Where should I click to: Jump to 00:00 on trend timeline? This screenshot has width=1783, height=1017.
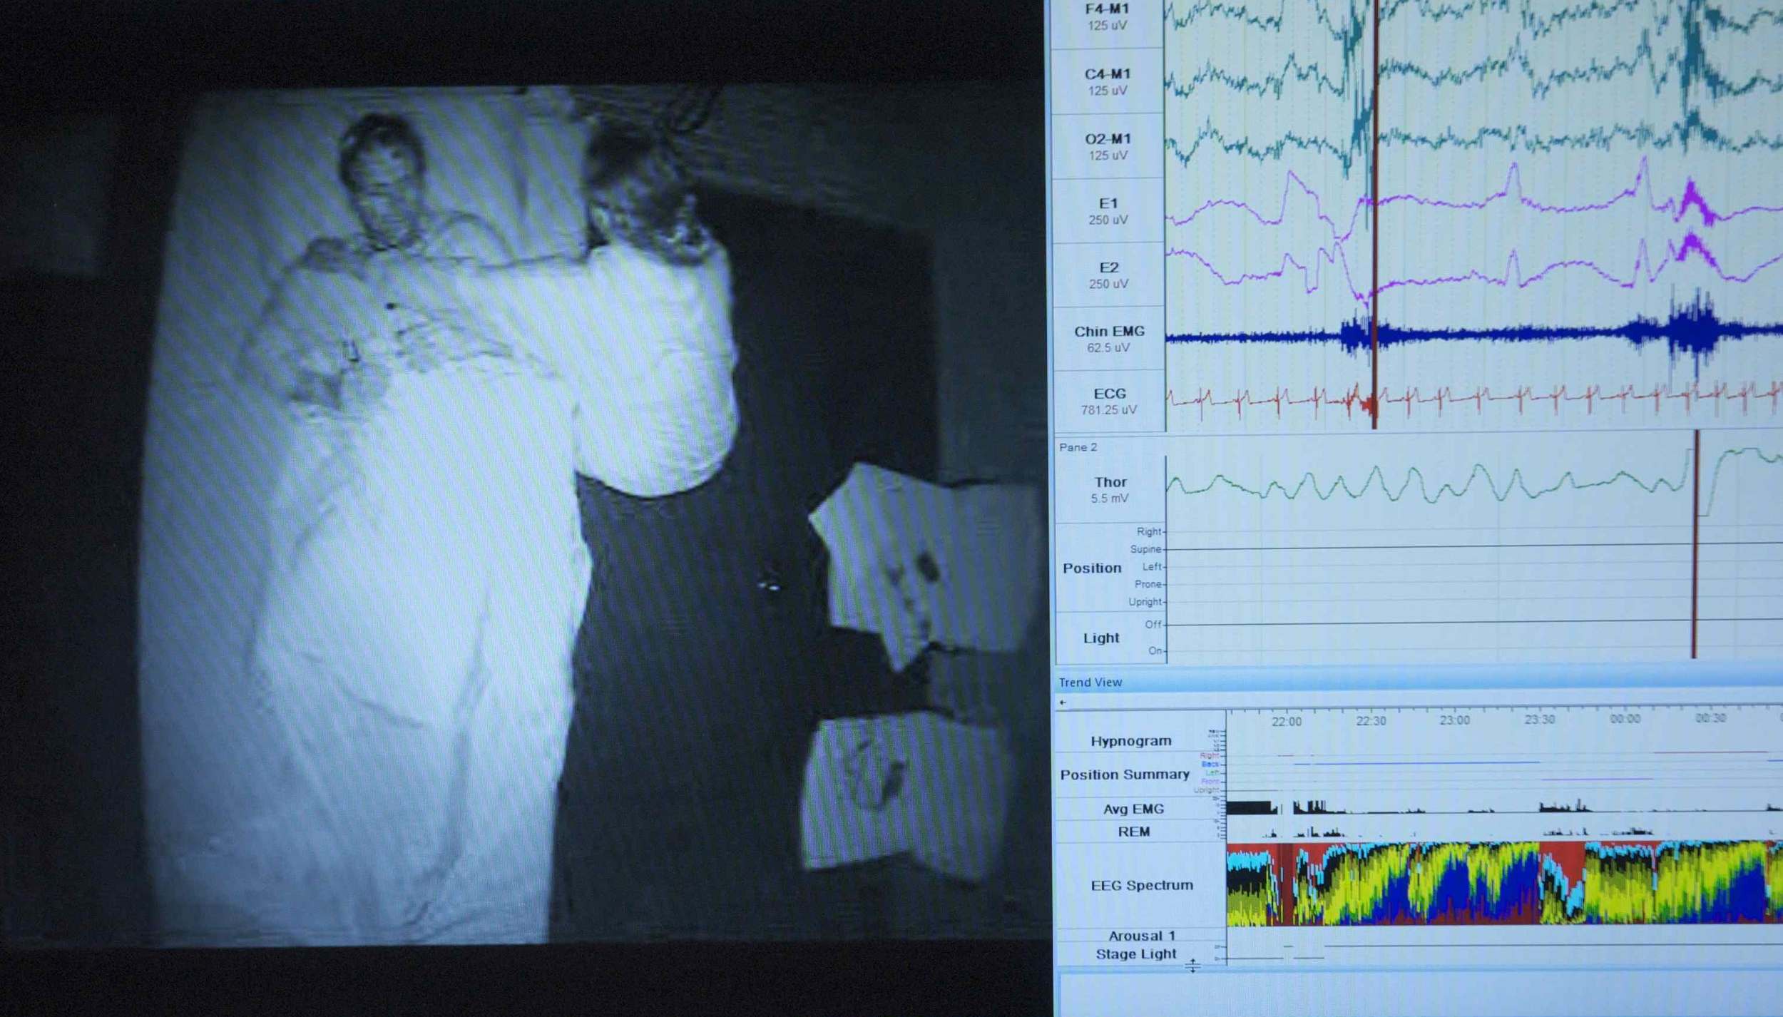(x=1625, y=719)
